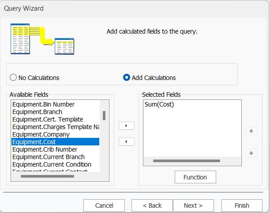This screenshot has height=213, width=270.
Task: Go to previous step with Back
Action: pos(152,205)
